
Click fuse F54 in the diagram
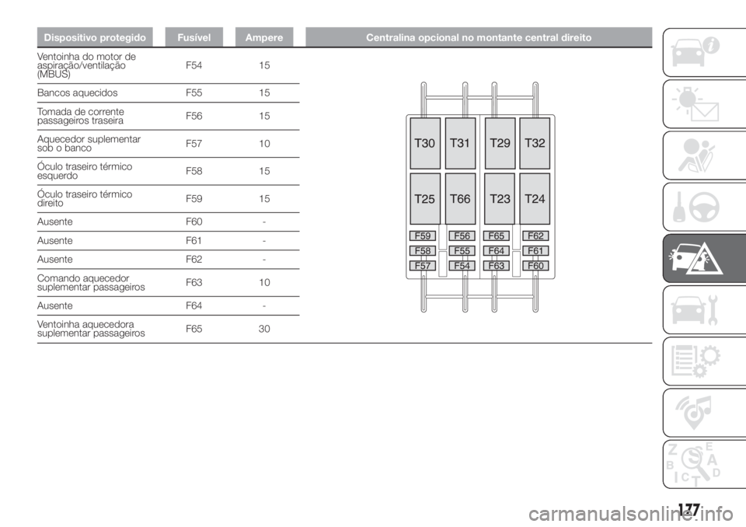click(462, 266)
